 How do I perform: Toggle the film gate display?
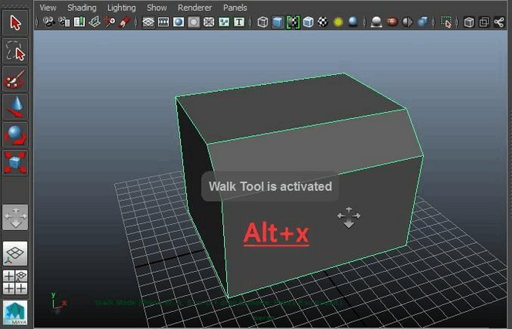click(164, 22)
